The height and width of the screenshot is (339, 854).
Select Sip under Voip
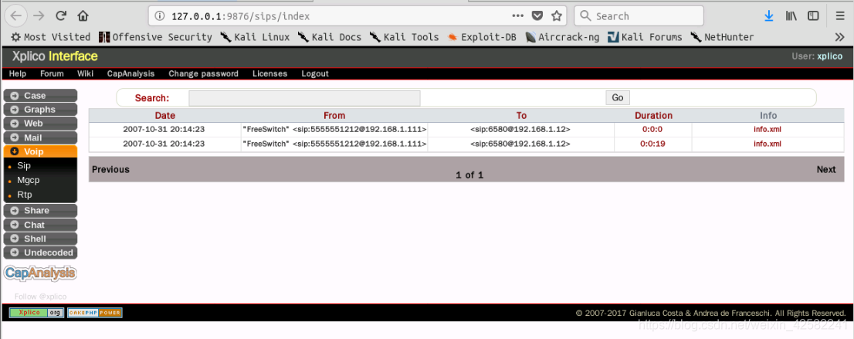coord(24,166)
